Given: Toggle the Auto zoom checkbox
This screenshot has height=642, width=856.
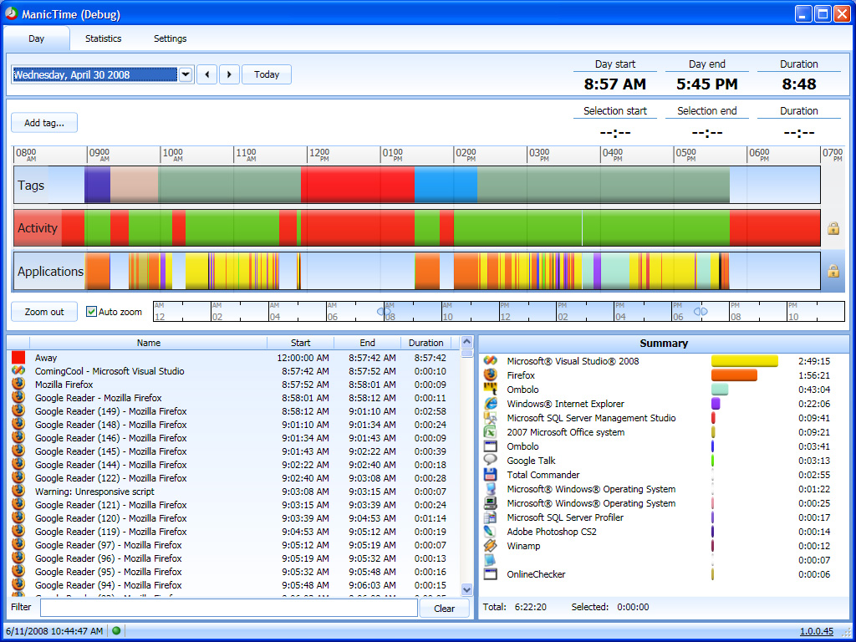Looking at the screenshot, I should (92, 312).
